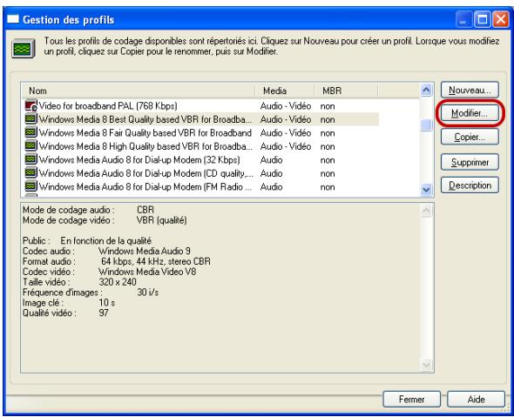Click the profile list scroll up arrow
Viewport: 514px width, 417px height.
(x=426, y=90)
